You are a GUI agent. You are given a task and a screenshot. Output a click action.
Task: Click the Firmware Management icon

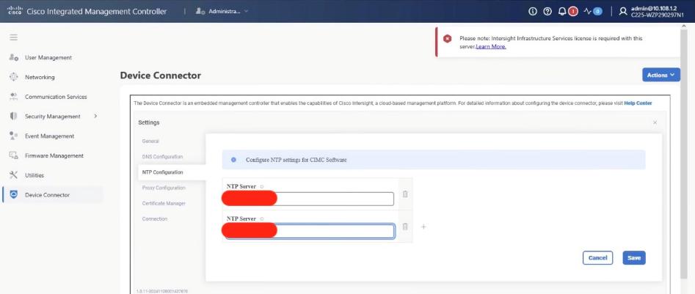[x=14, y=155]
